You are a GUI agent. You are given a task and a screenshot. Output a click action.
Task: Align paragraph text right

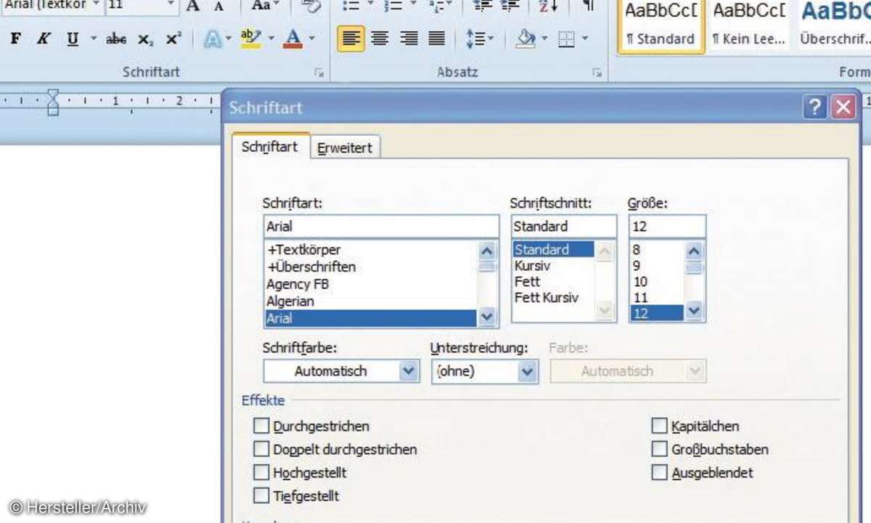409,38
